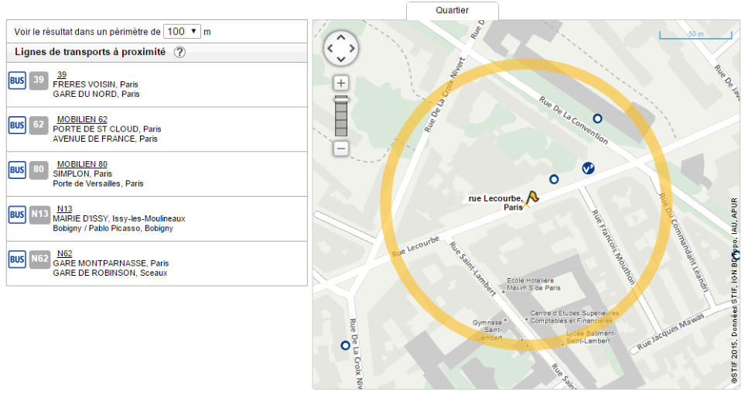Adjust the map zoom level slider

341,115
